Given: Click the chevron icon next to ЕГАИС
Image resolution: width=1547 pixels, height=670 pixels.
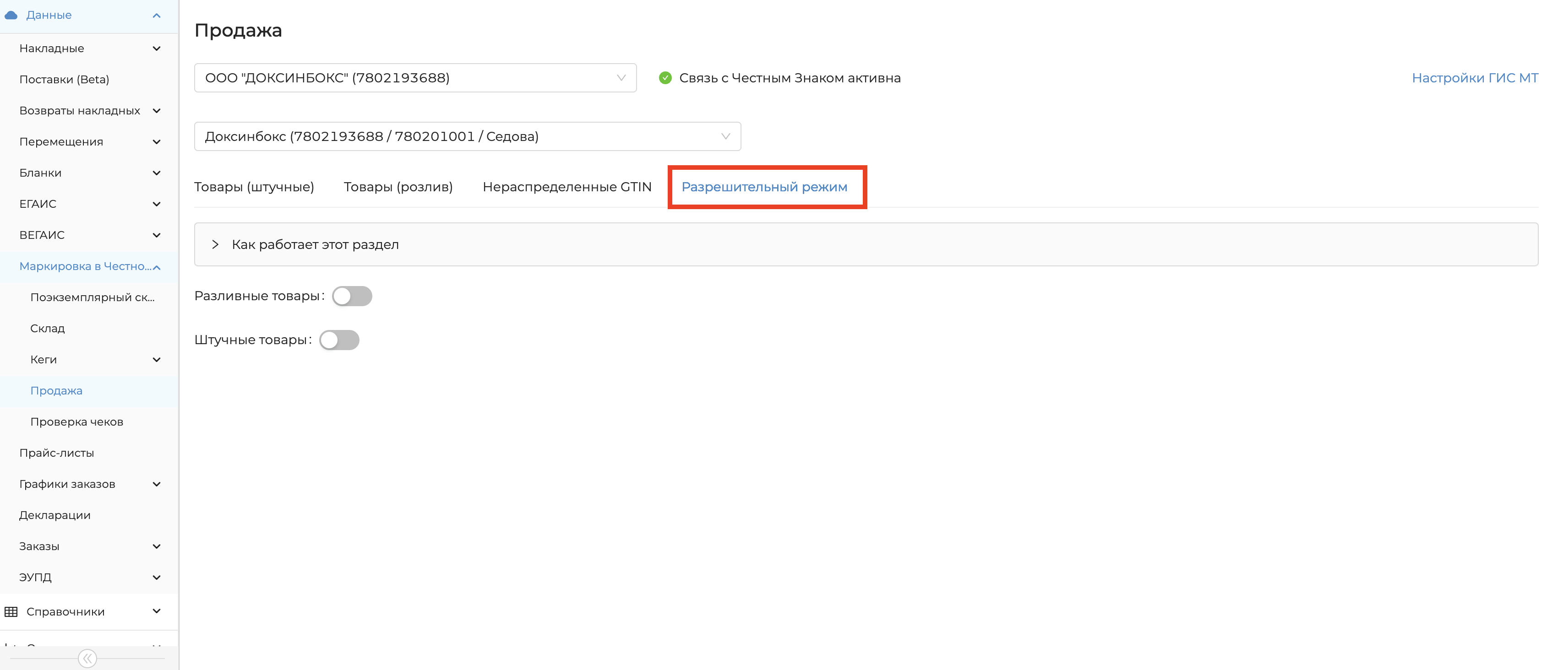Looking at the screenshot, I should click(x=157, y=204).
